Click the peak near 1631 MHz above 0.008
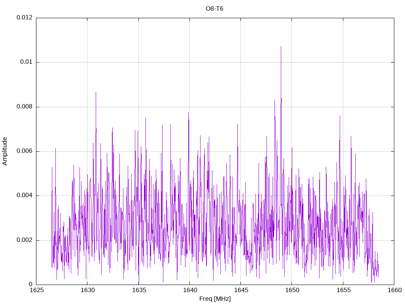This screenshot has height=304, width=405. (x=96, y=93)
